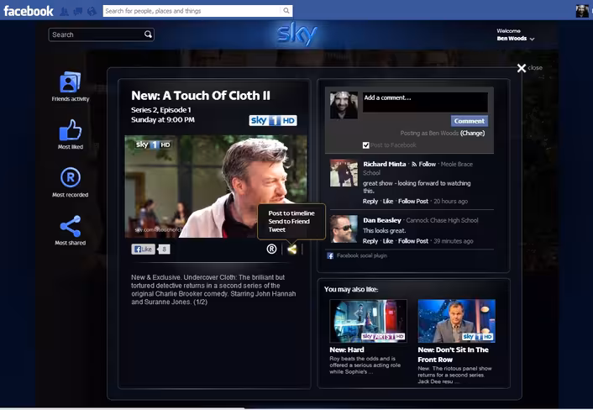Reply to Dan Beasley's comment
Screen dimensions: 593x410
[x=370, y=241]
